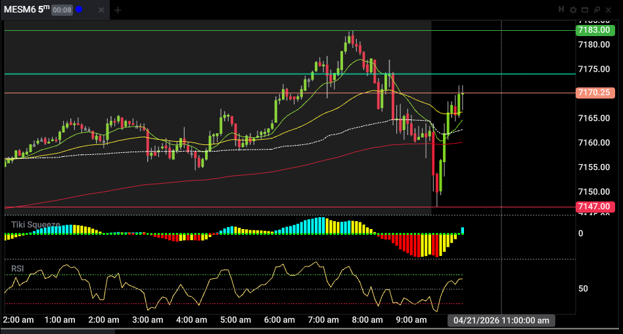This screenshot has width=623, height=334.
Task: Select the 7147.00 red price label
Action: pyautogui.click(x=594, y=207)
